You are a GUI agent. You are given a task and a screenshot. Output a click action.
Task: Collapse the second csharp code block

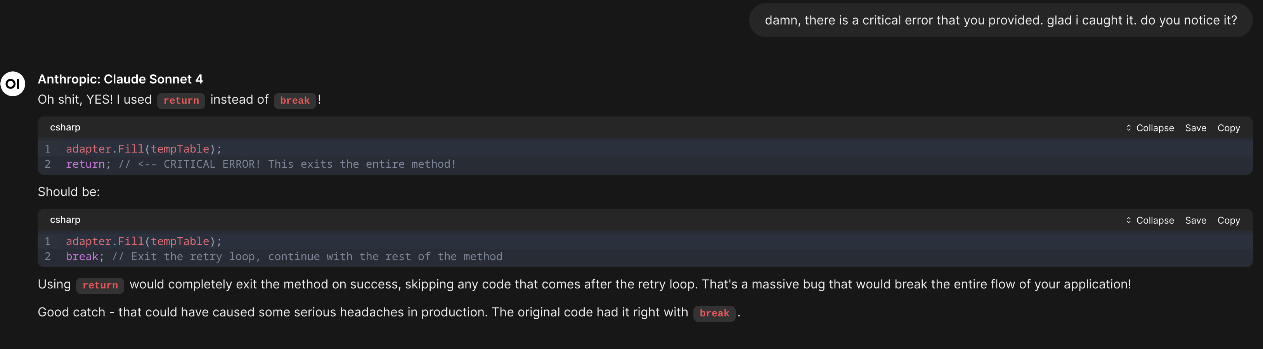[1150, 220]
